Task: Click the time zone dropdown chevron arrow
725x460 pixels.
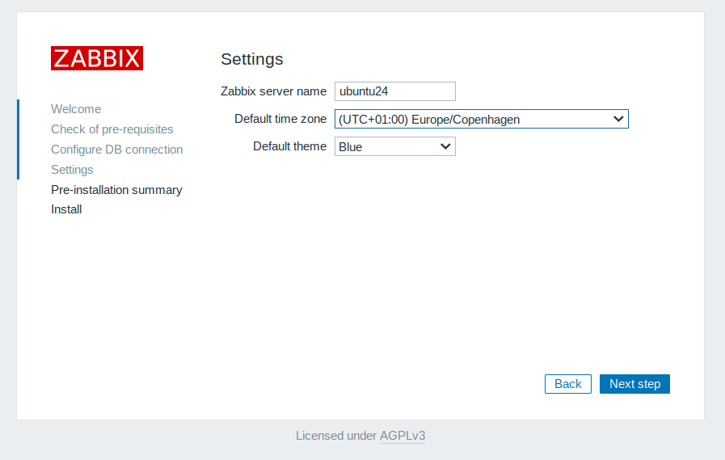Action: (x=618, y=120)
